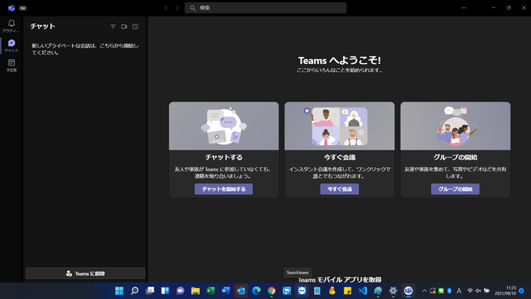Click the 今すぐ会議 button
The width and height of the screenshot is (531, 299).
click(340, 189)
